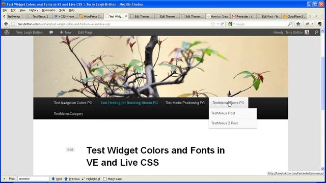326x183 pixels.
Task: Switch to the CloudFlare tab
Action: pos(294,16)
